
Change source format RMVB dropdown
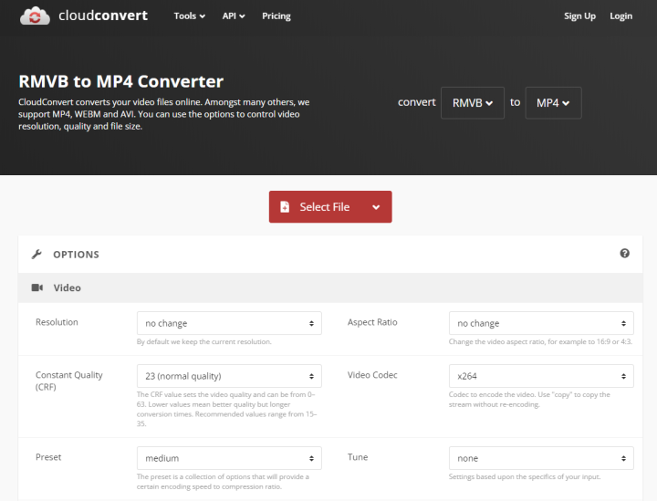click(472, 103)
